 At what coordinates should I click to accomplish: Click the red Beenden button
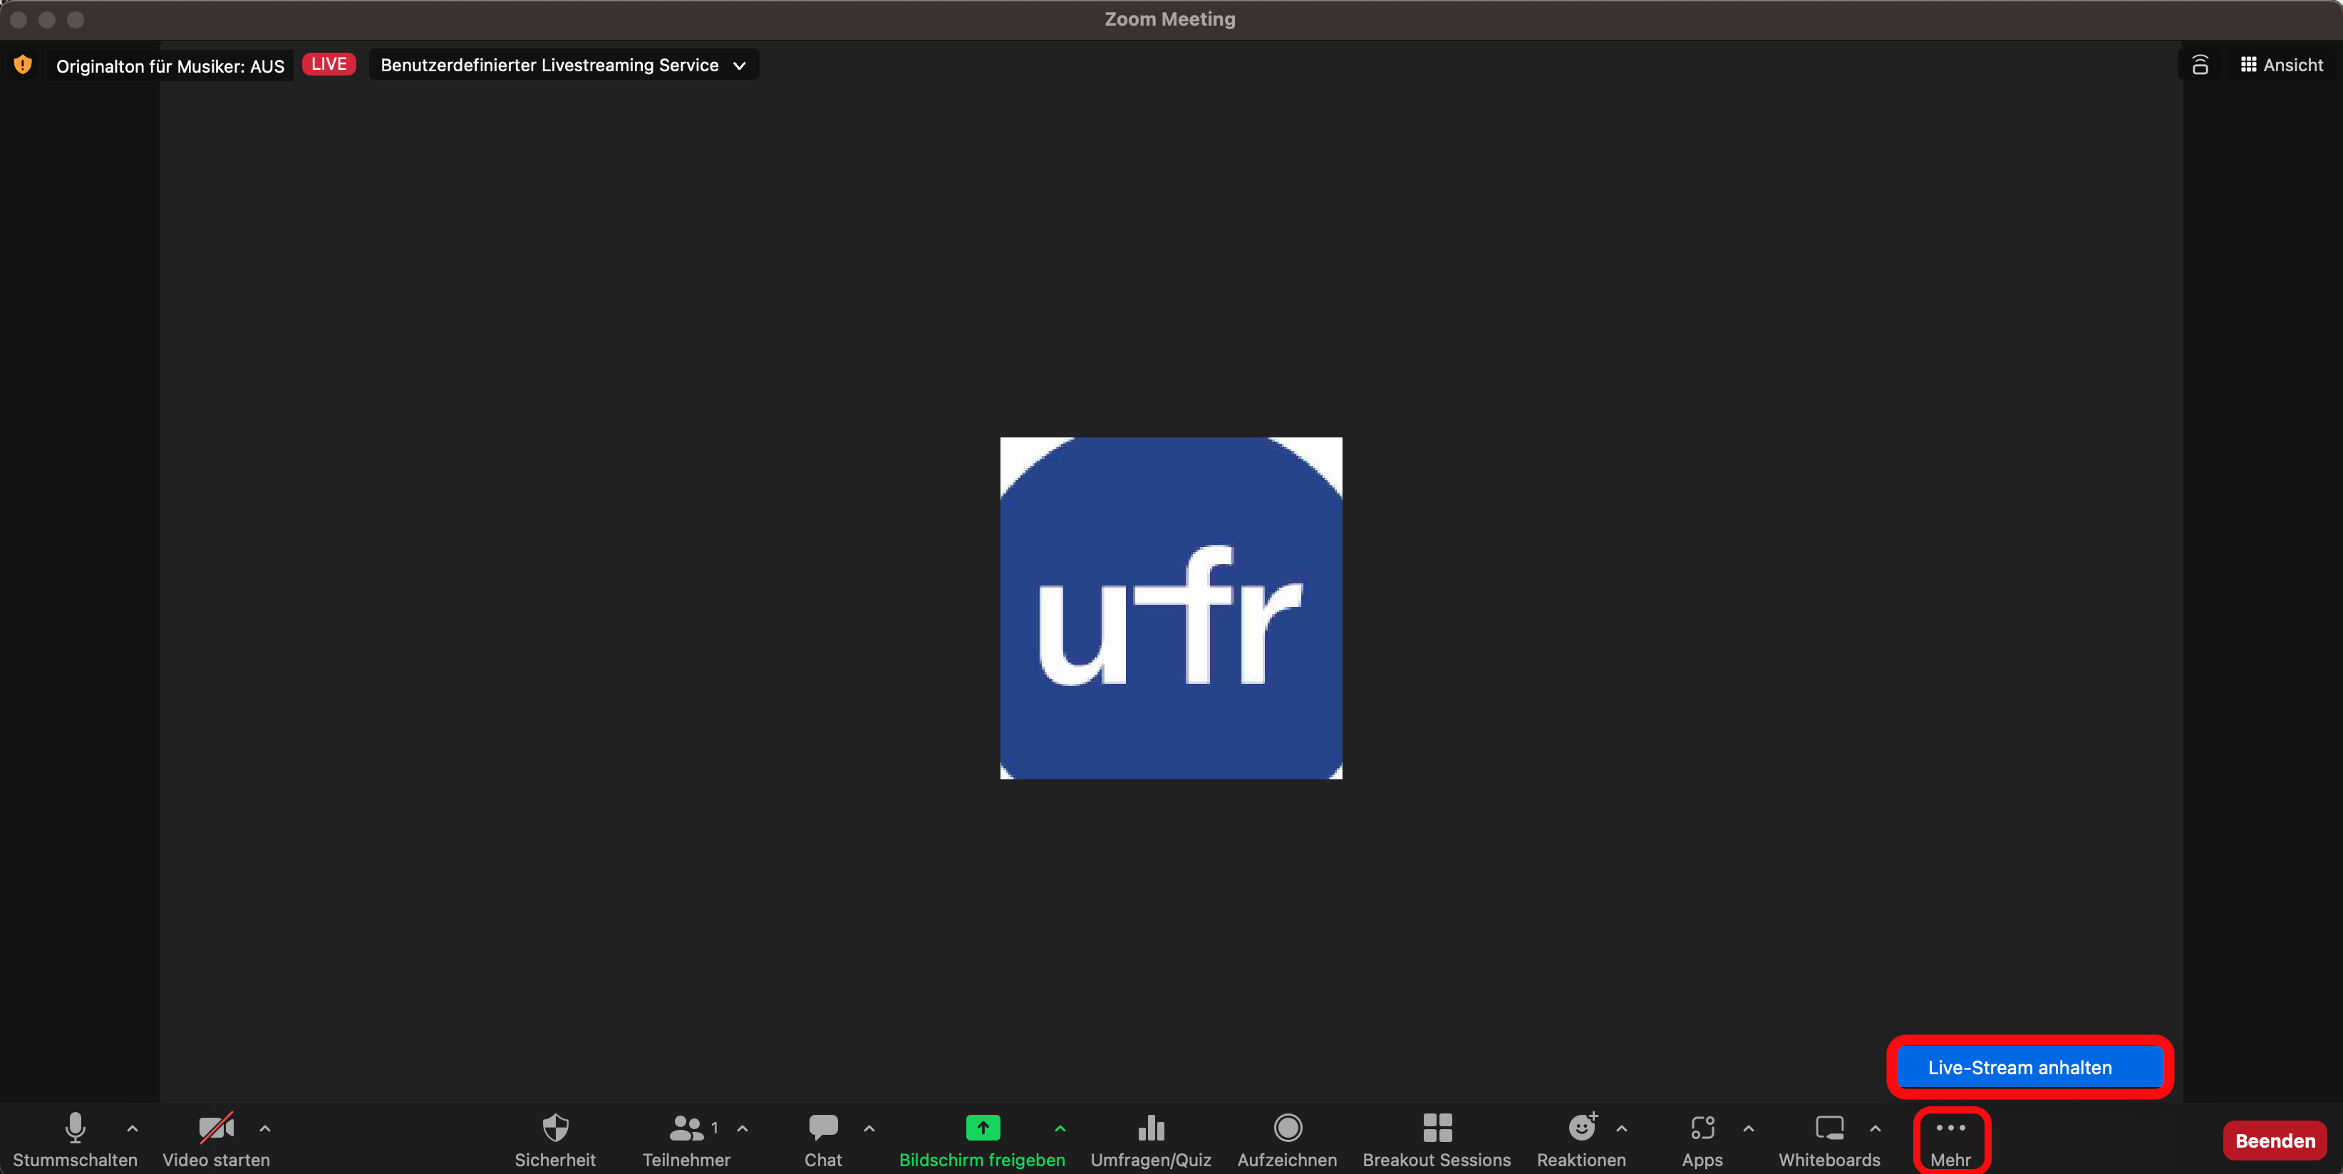[x=2275, y=1141]
